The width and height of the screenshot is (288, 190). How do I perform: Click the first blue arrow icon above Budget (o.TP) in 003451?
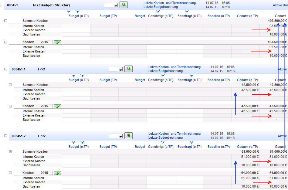(x=69, y=12)
